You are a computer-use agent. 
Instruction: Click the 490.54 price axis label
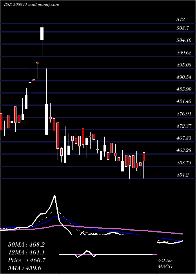coord(183,77)
